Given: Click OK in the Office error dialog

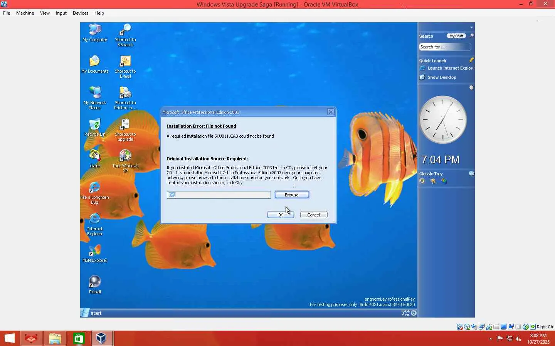Looking at the screenshot, I should tap(281, 215).
